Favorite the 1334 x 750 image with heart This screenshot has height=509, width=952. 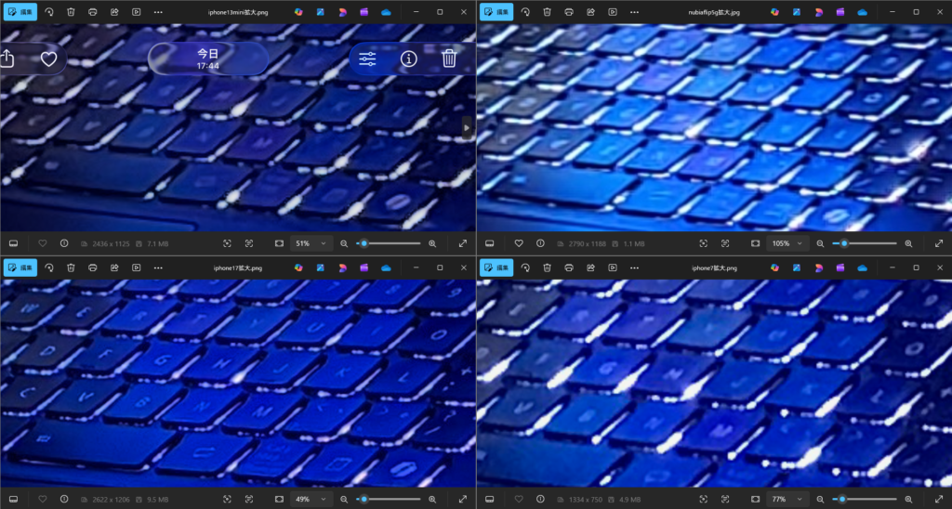[519, 499]
